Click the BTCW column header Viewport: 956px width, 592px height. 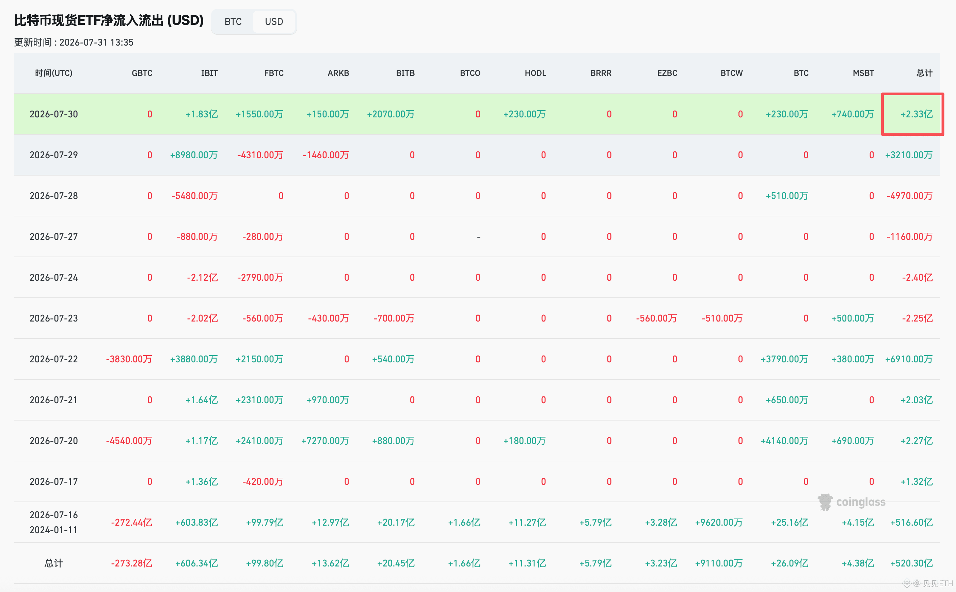pyautogui.click(x=732, y=73)
